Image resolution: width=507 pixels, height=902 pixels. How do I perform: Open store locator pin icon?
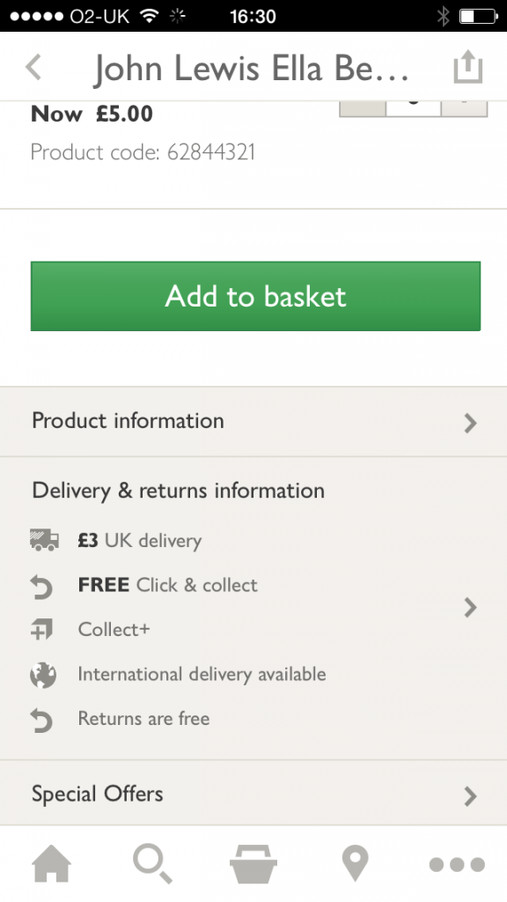[355, 863]
